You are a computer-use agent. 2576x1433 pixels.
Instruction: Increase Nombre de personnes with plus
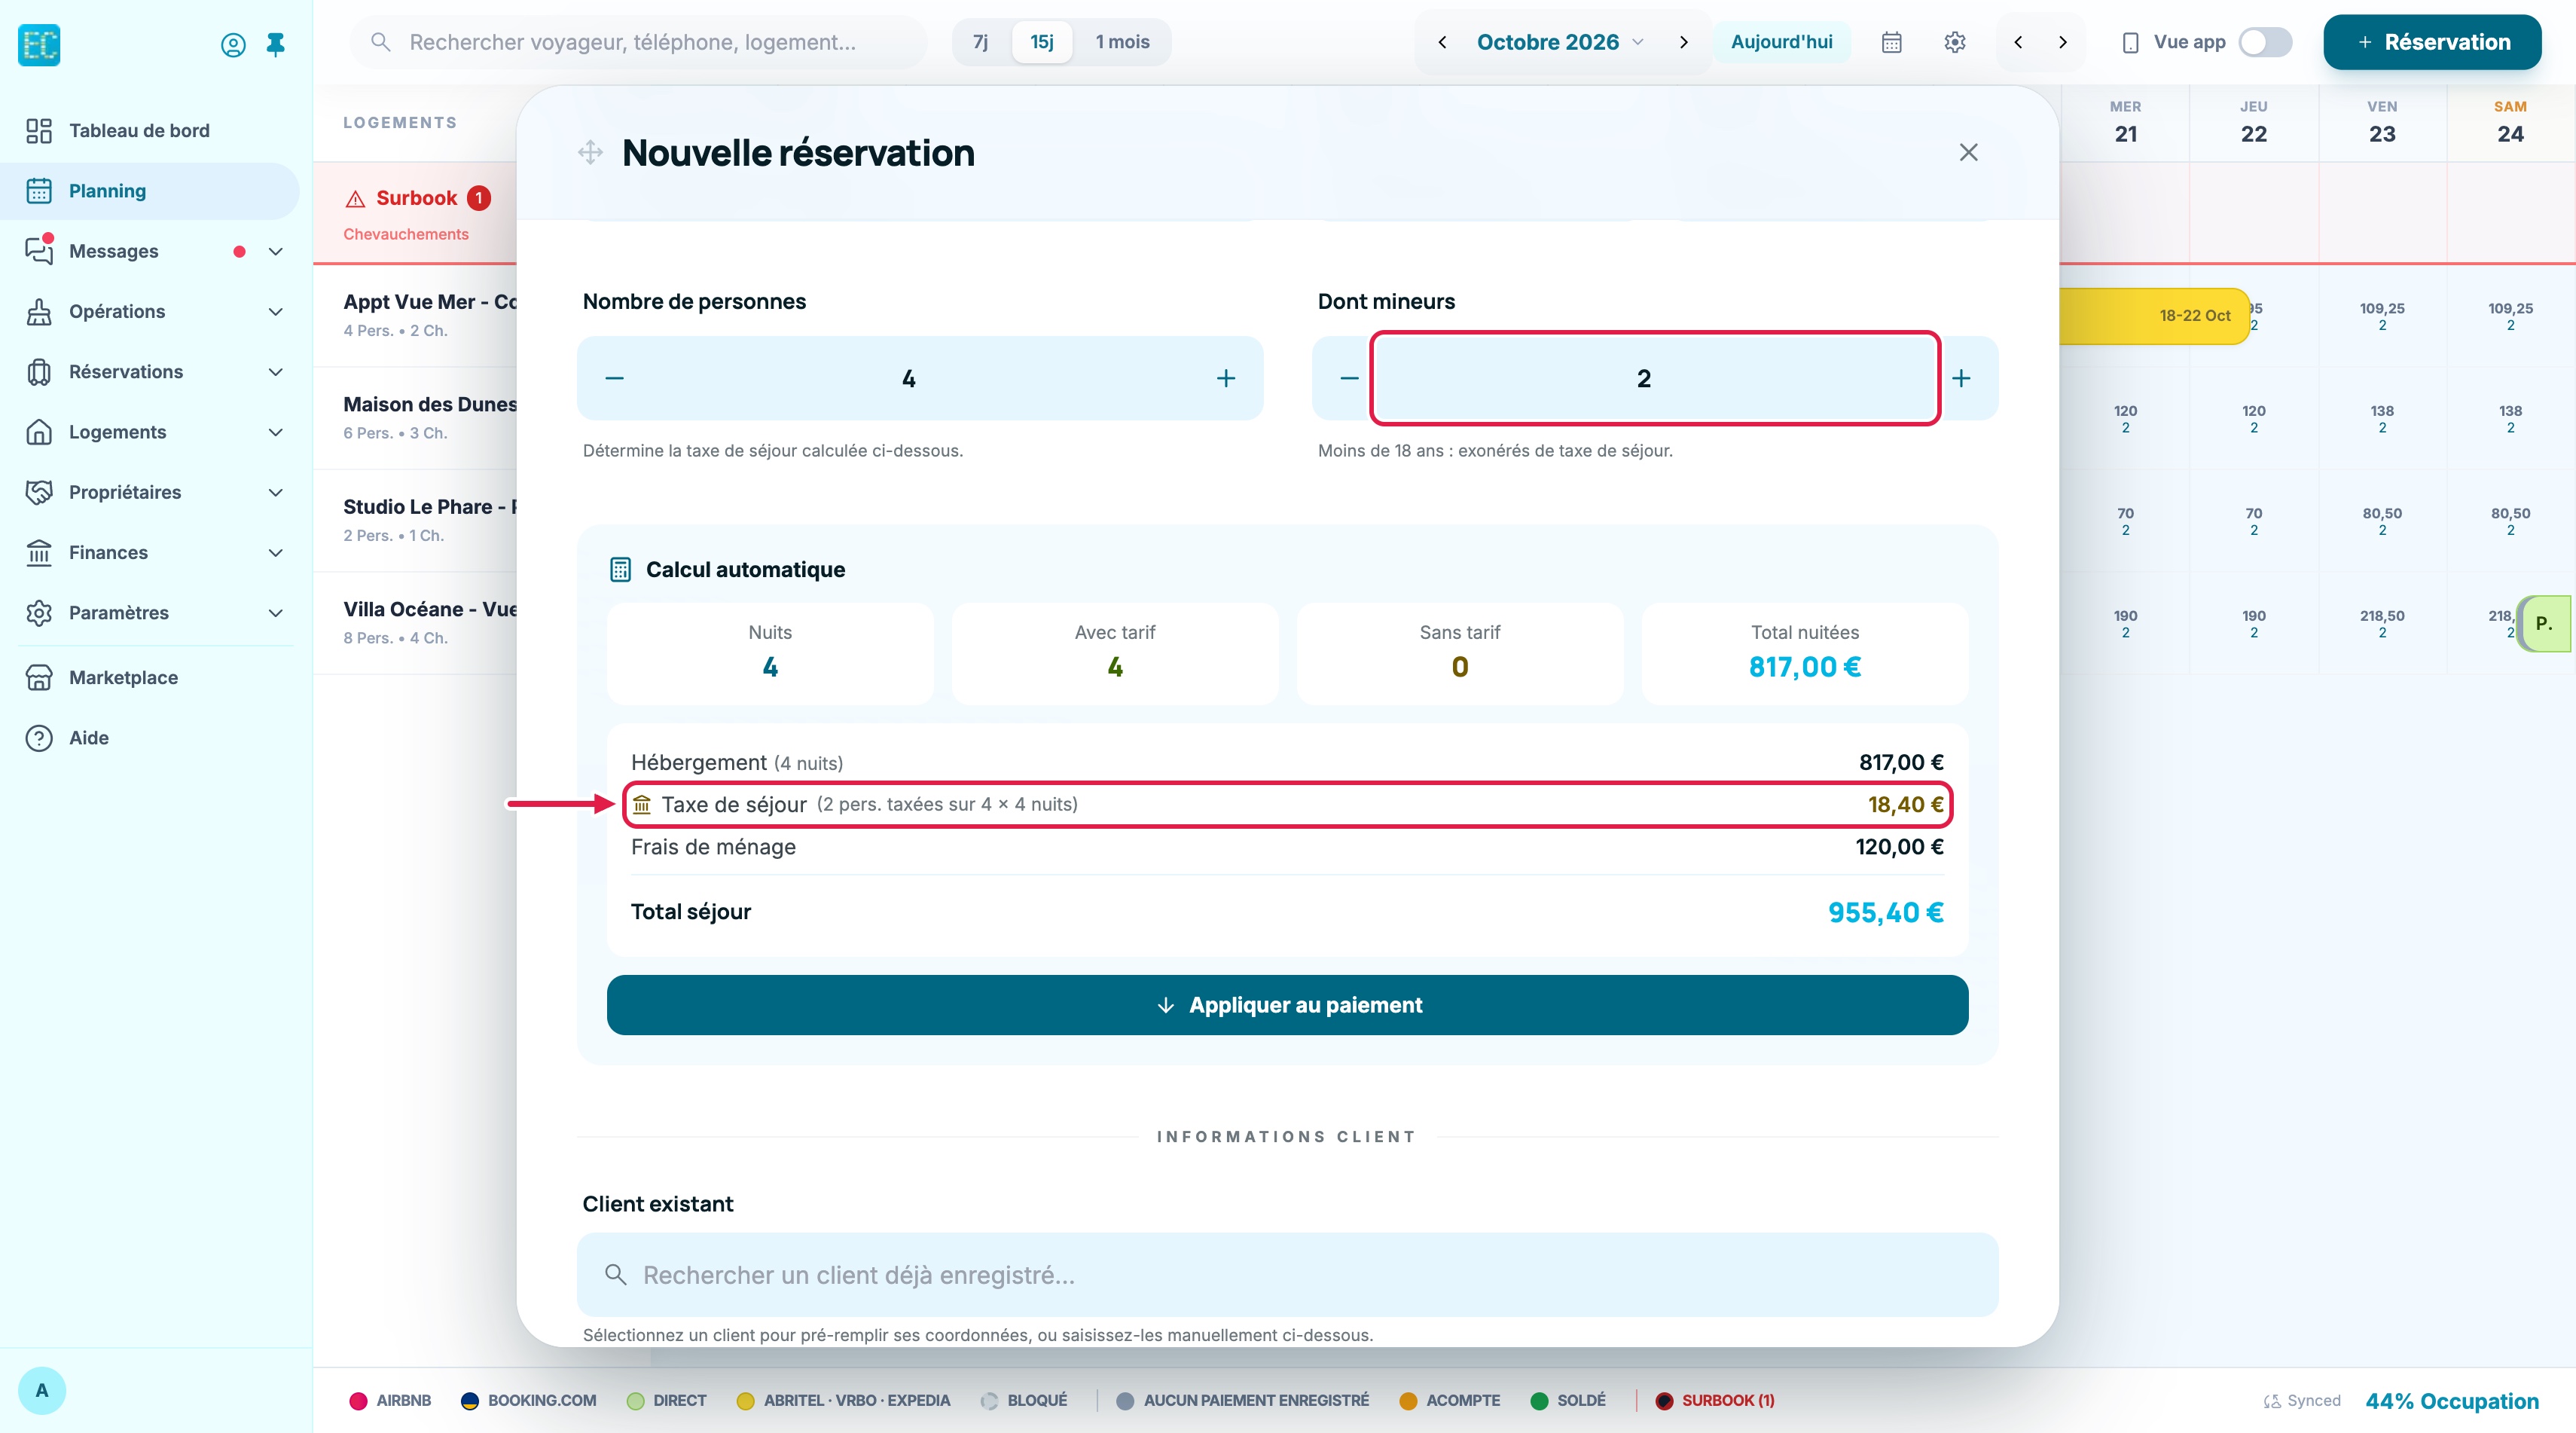click(x=1226, y=378)
